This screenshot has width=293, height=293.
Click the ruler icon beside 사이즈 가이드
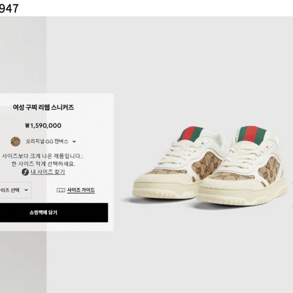(x=61, y=190)
